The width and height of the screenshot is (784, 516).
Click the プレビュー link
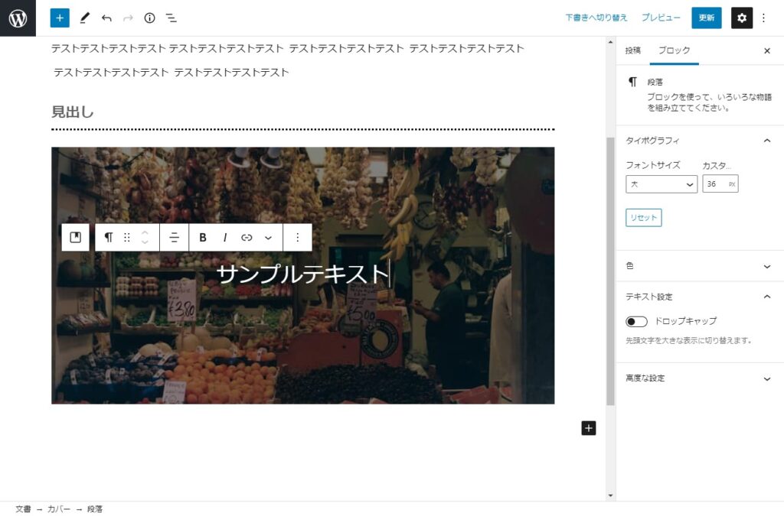661,18
